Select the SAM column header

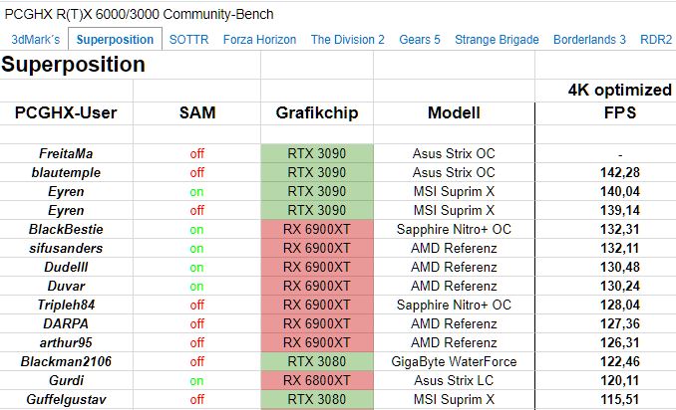(197, 112)
